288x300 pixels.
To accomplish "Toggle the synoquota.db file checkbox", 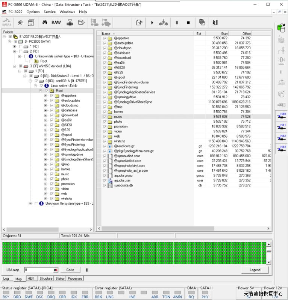I will tap(105, 185).
